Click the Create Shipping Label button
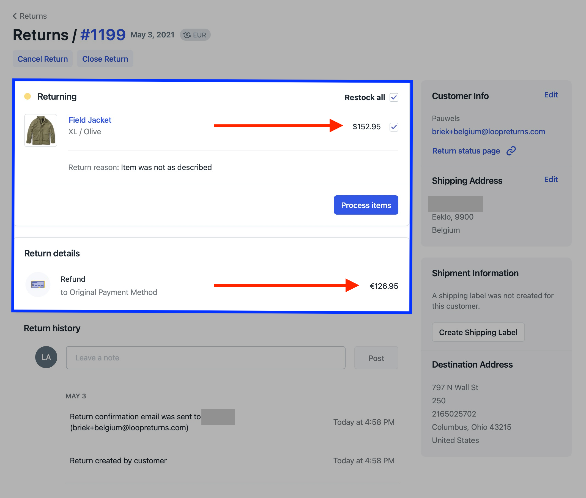 tap(478, 332)
